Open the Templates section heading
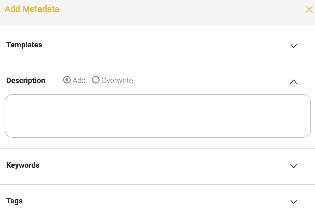Screen dimensions: 315x218 tap(24, 45)
